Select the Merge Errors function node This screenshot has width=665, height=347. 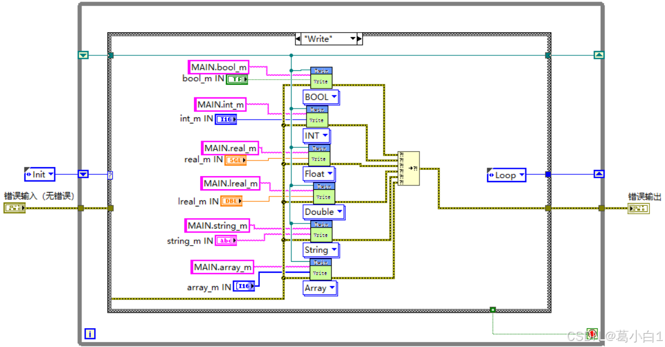point(408,168)
